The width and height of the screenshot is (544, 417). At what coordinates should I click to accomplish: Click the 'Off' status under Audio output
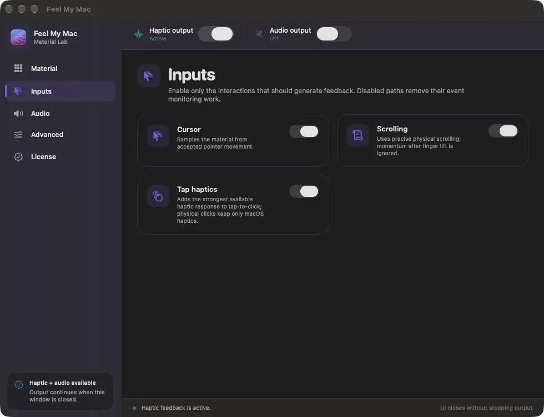[x=274, y=38]
